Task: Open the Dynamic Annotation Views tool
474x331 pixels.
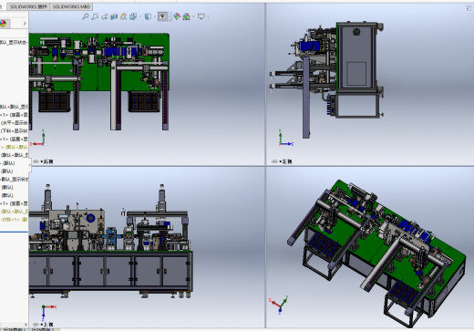Action: click(123, 16)
